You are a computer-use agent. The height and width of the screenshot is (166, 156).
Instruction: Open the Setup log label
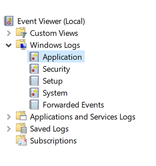coord(53,81)
